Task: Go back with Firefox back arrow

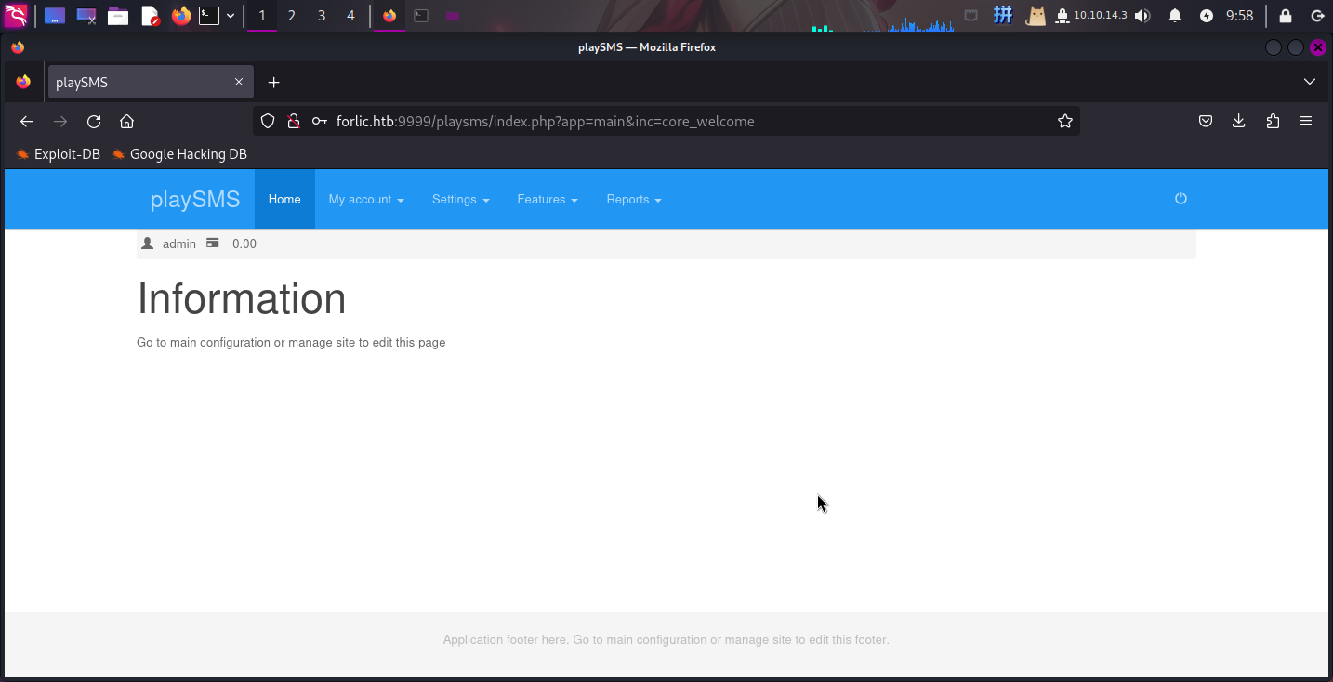Action: (x=27, y=122)
